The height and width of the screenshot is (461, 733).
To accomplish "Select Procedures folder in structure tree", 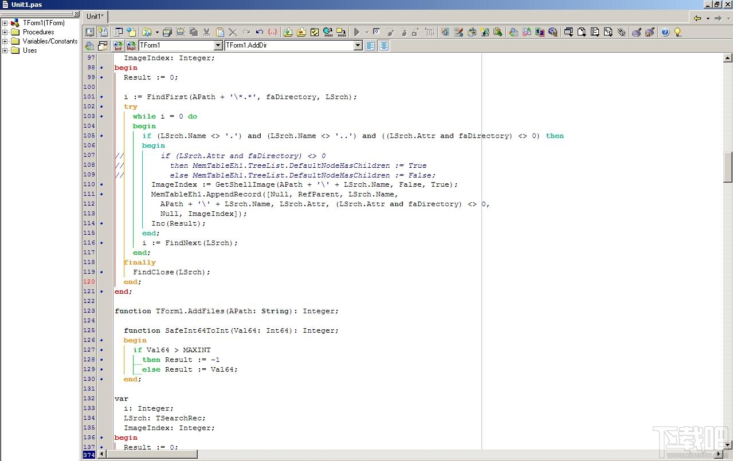I will (x=38, y=32).
